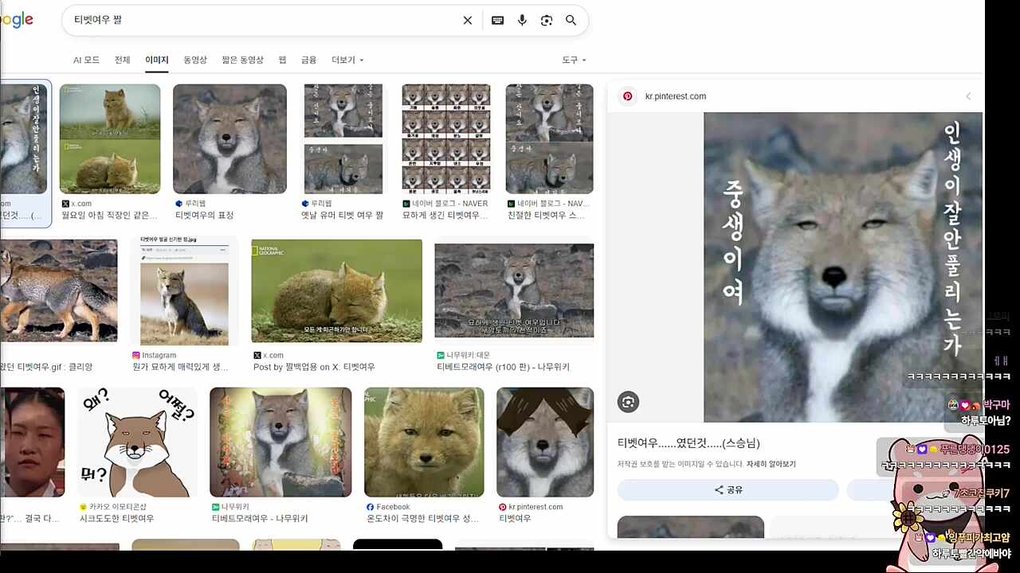Screen dimensions: 1020x573
Task: Select the 금융 tab
Action: [308, 59]
